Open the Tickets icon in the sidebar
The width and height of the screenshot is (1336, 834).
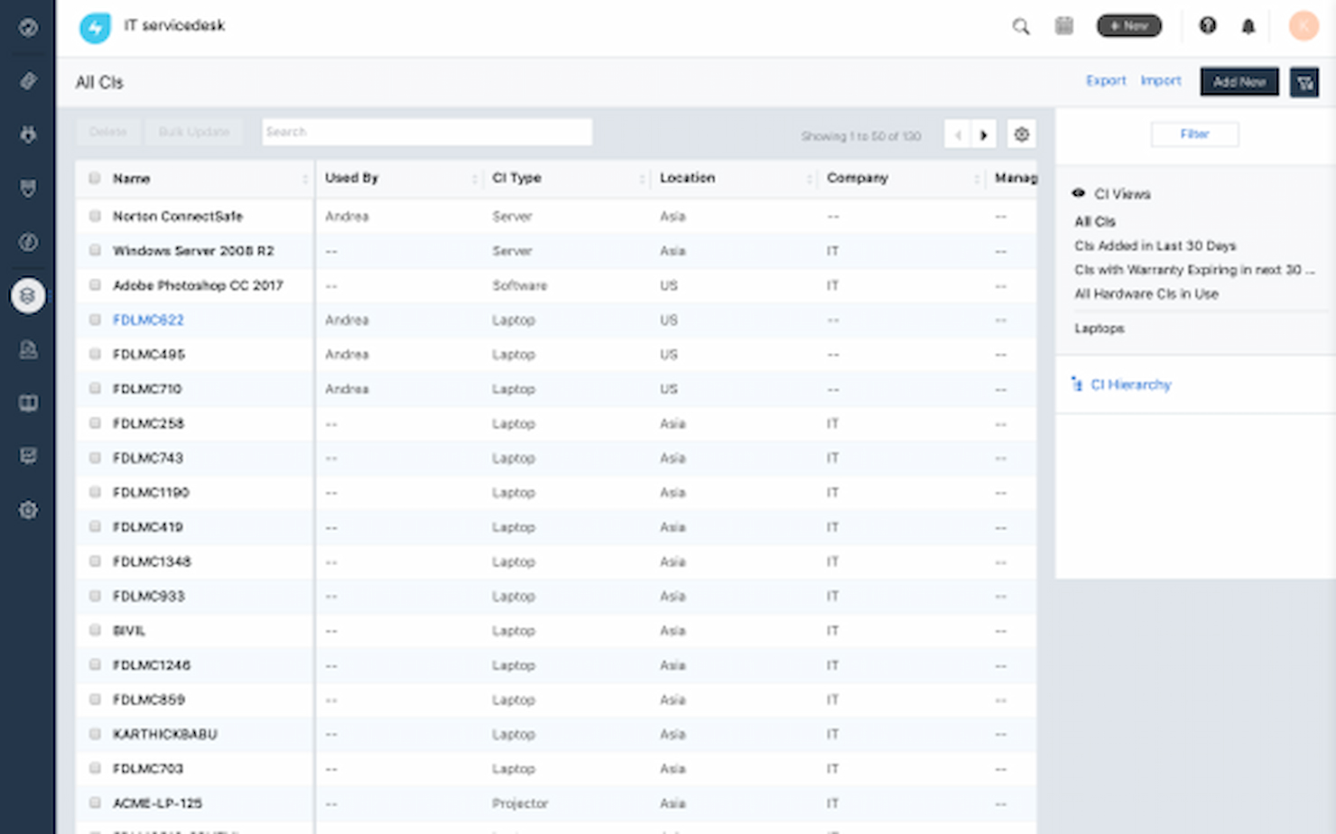28,80
